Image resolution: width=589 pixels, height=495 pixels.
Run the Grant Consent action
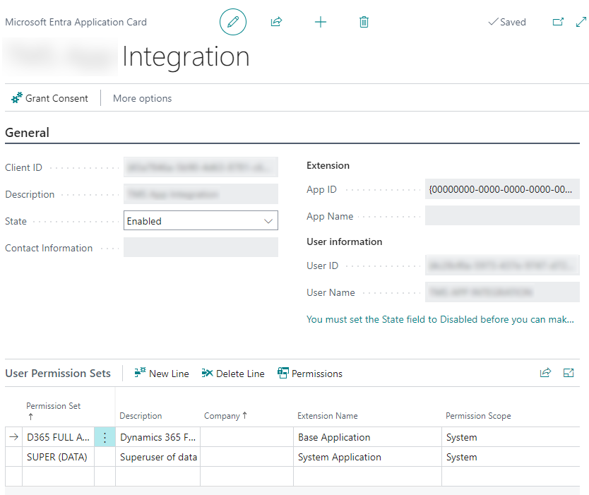click(49, 98)
